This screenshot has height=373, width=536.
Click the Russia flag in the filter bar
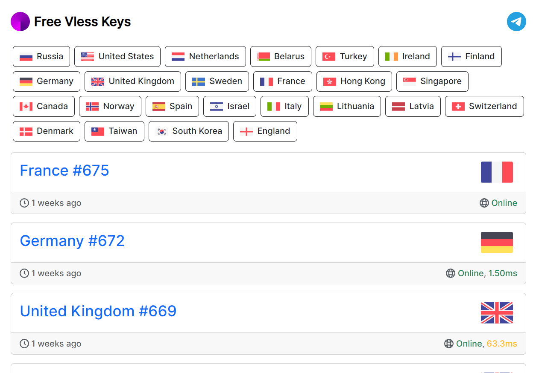[26, 56]
